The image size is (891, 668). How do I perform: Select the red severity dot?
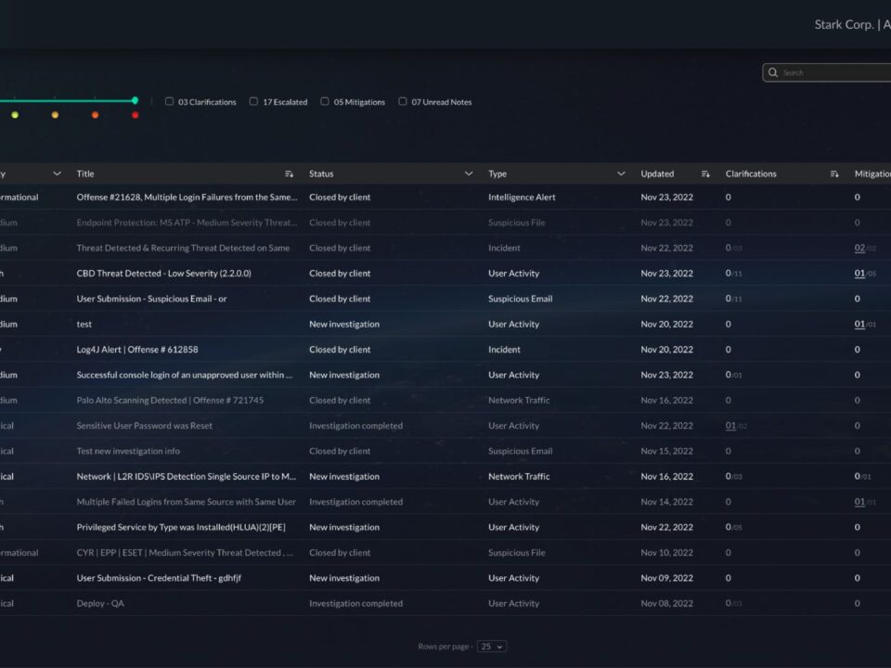pyautogui.click(x=136, y=115)
